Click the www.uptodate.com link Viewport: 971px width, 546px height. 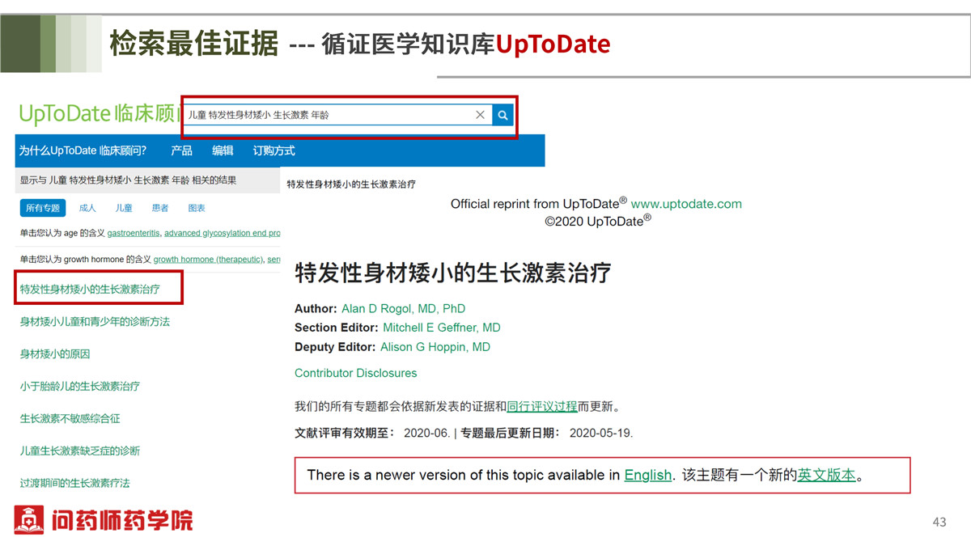coord(686,204)
